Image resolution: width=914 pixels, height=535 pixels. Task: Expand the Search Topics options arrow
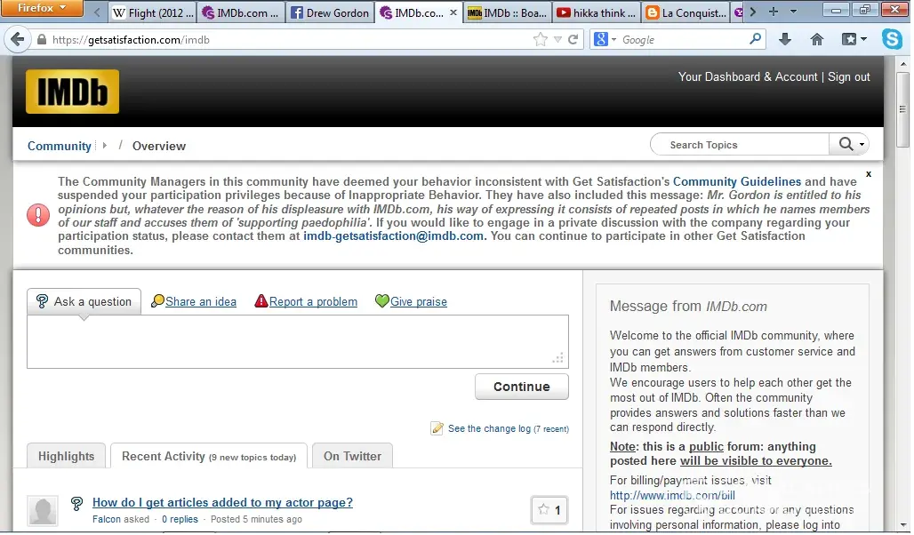[x=862, y=145]
